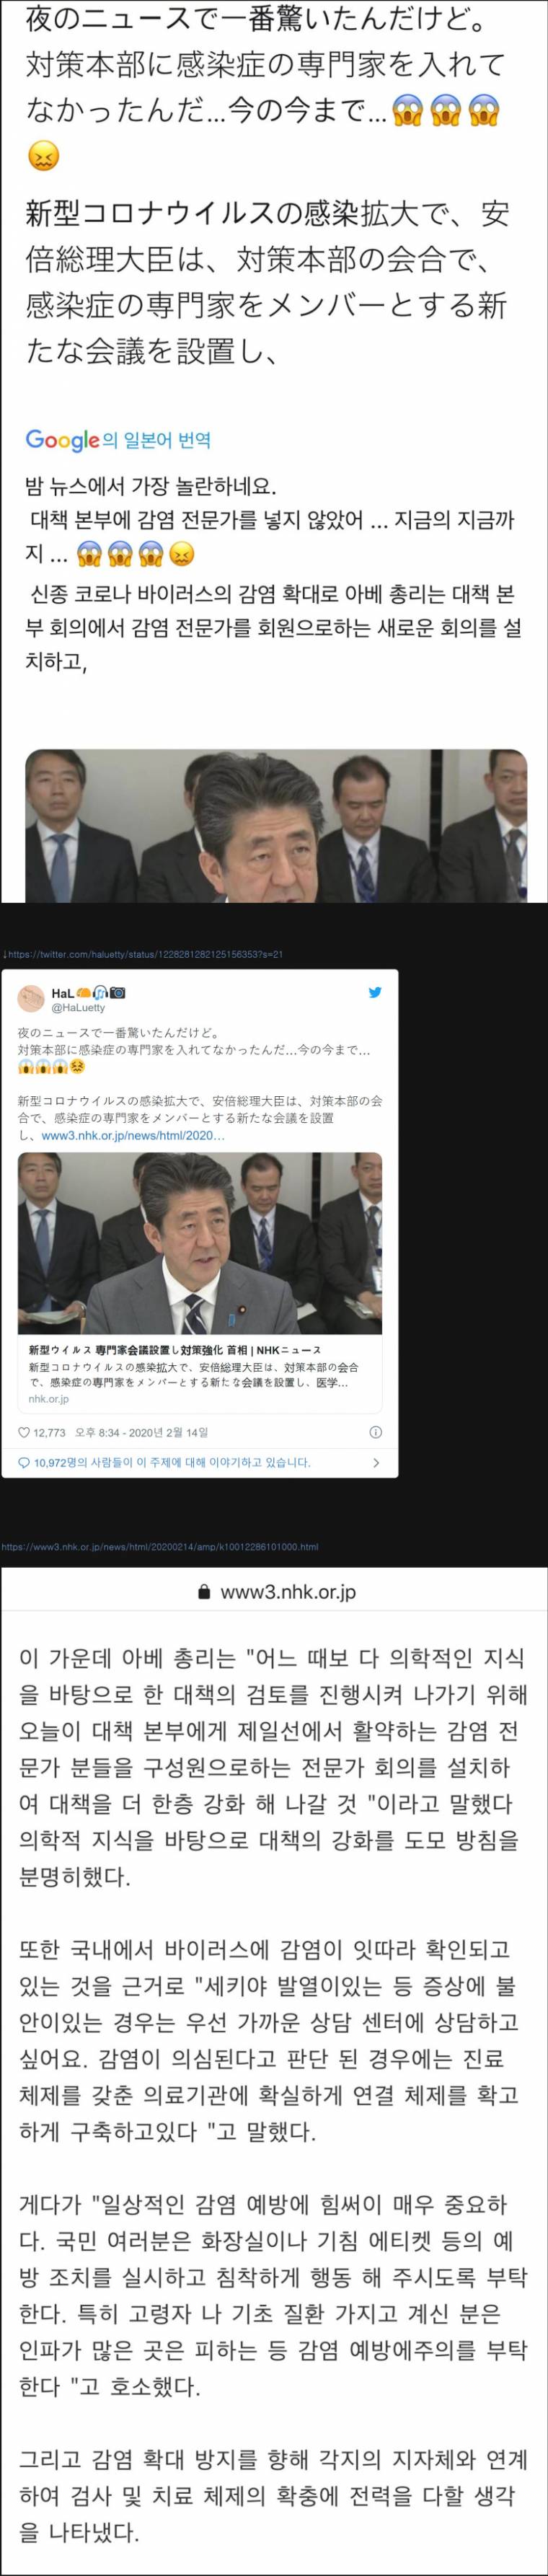Click the nhk.or.jp domain text in the card

pos(49,1399)
